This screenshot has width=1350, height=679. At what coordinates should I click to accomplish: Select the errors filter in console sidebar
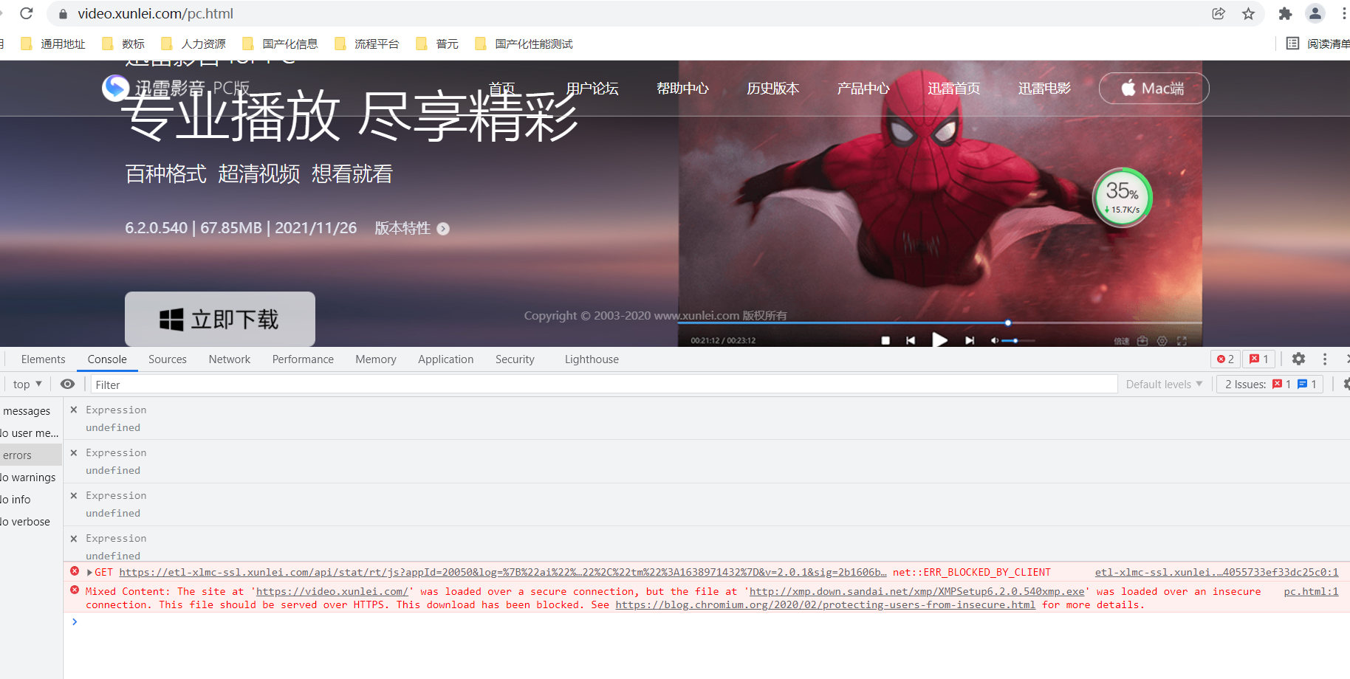[18, 455]
